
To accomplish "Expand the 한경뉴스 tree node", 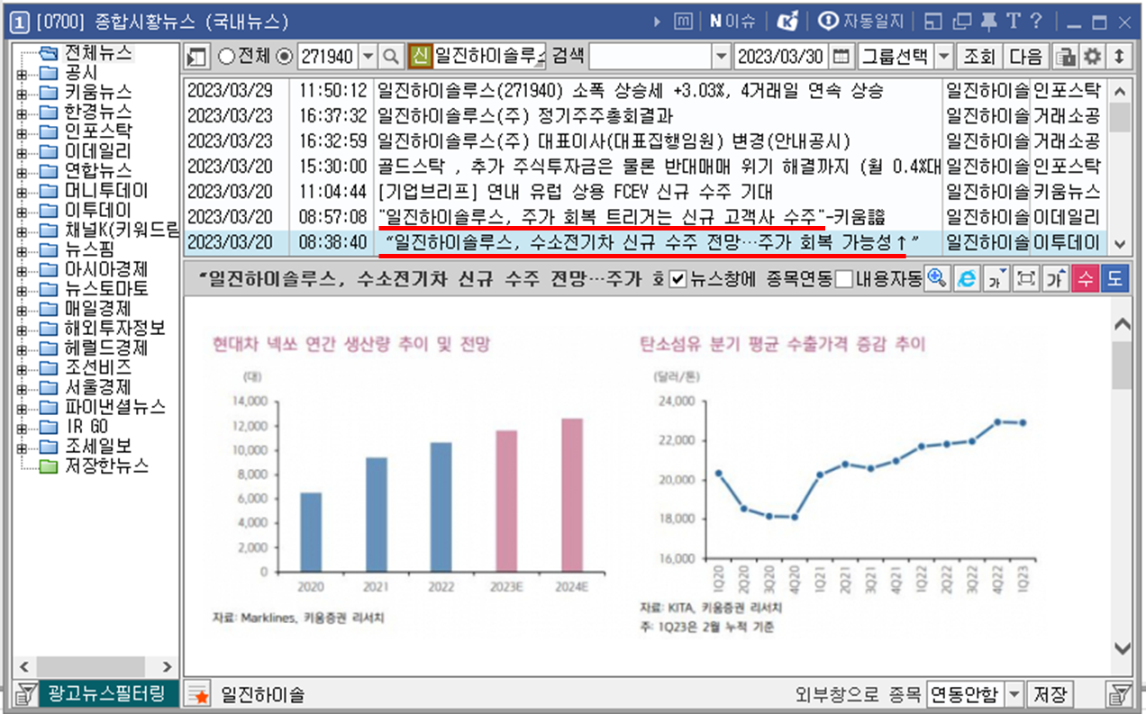I will [x=22, y=113].
